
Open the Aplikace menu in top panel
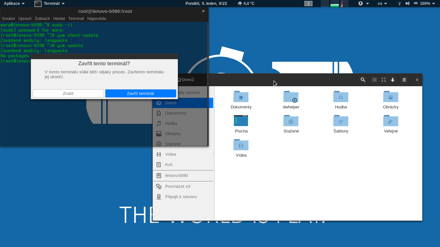[x=14, y=4]
